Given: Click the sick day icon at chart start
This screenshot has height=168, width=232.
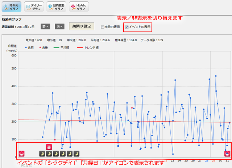Looking at the screenshot, I should (x=22, y=154).
